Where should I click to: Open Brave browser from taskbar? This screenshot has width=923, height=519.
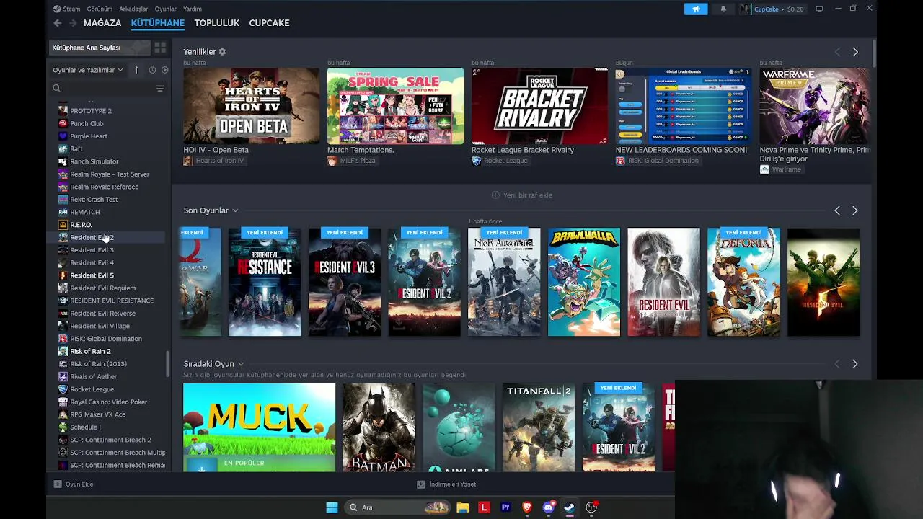527,507
